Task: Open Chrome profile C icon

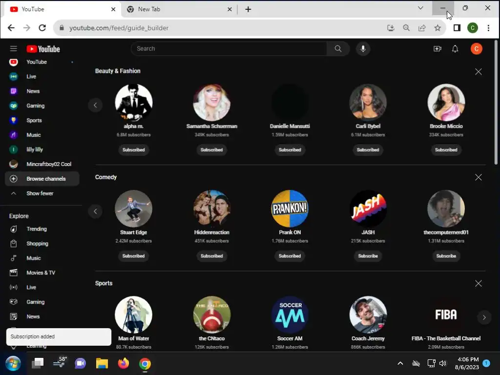Action: coord(472,28)
